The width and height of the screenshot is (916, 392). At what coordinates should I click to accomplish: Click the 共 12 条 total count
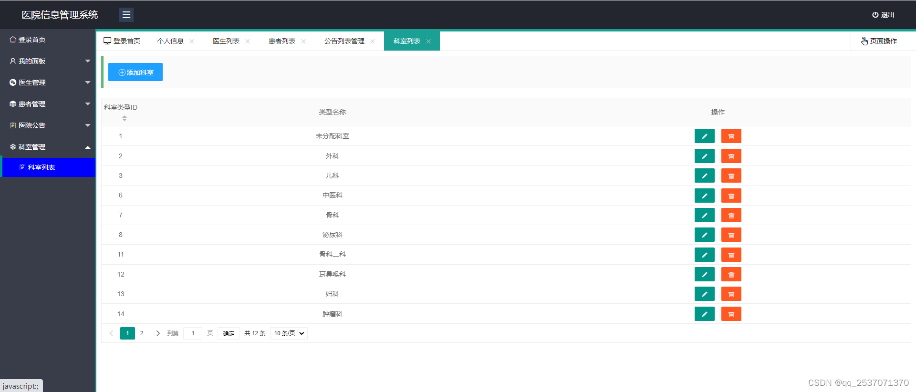(x=255, y=333)
